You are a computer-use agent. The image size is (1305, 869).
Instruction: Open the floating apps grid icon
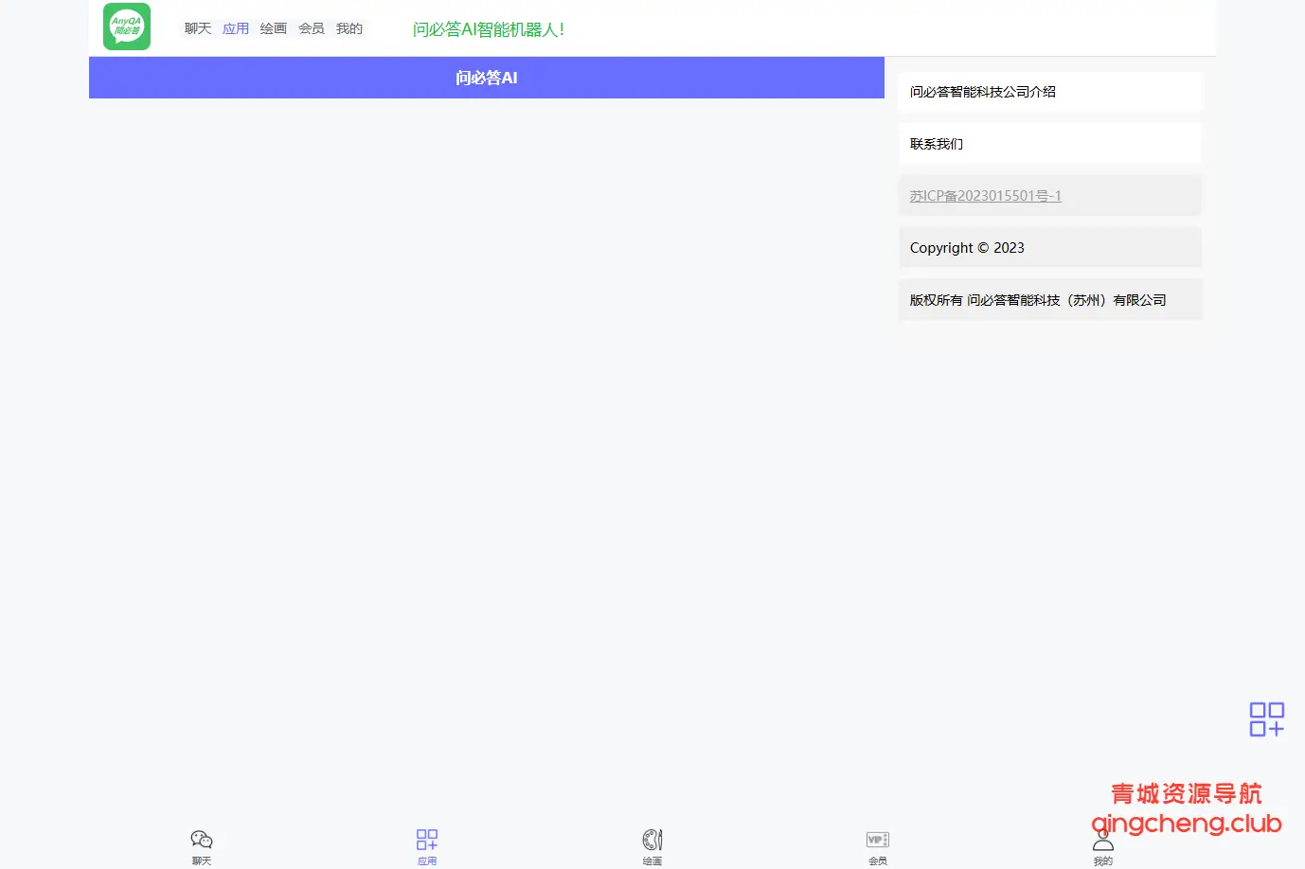coord(1266,719)
